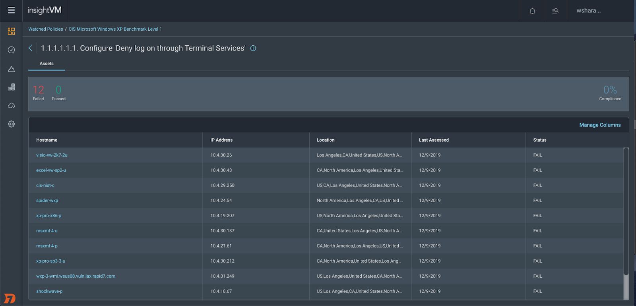Open CIS Microsoft Windows XP Benchmark breadcrumb
Screen dimensions: 636x306
pyautogui.click(x=115, y=29)
